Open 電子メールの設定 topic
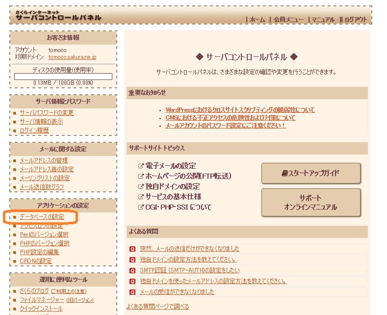 171,166
